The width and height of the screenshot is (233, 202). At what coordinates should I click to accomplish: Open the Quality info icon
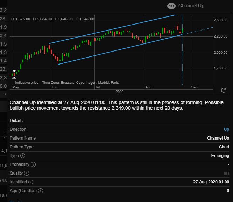point(27,173)
